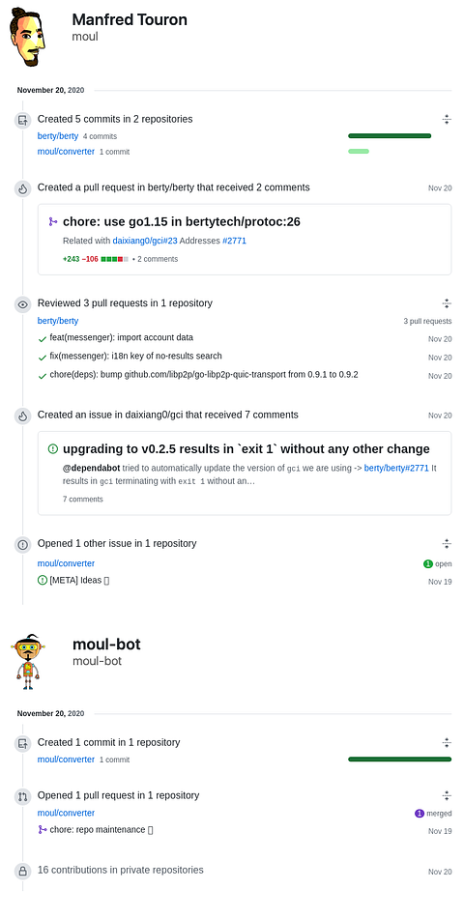Click flame icon beside 'Created an issue'

pyautogui.click(x=23, y=416)
